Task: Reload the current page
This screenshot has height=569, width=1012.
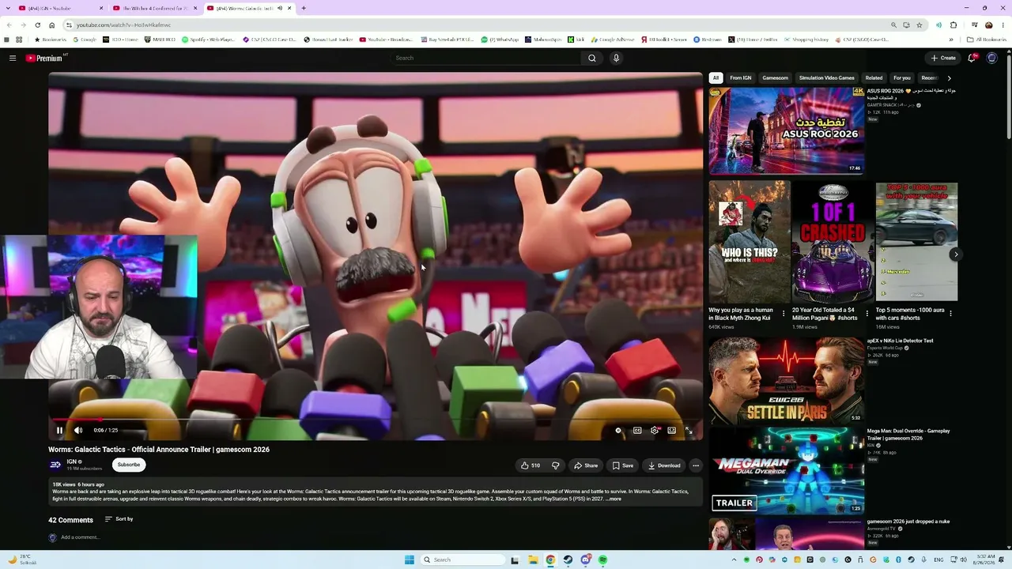Action: [x=37, y=25]
